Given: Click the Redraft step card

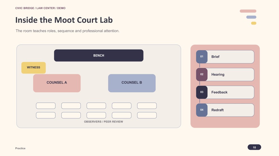Looking at the screenshot, I should [225, 110].
